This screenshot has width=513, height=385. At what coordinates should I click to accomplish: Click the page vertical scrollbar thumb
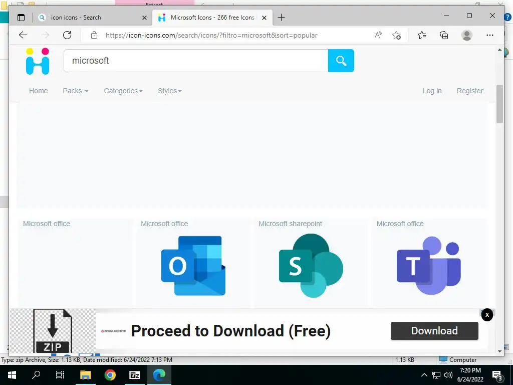[499, 104]
